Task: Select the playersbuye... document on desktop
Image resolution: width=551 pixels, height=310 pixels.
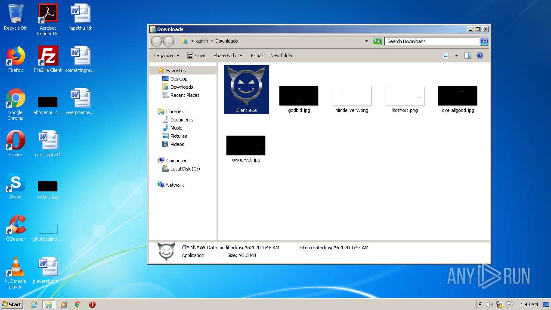Action: (48, 270)
